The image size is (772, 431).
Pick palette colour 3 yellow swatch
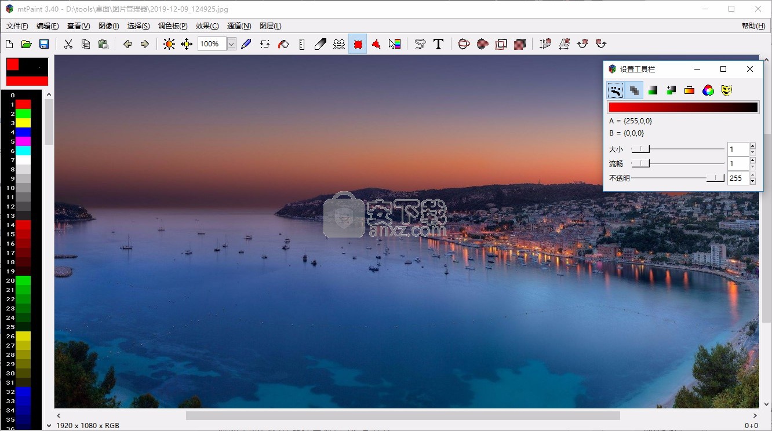pos(23,123)
